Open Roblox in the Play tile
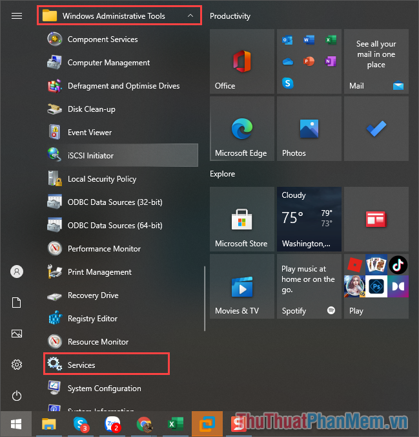Viewport: 419px width, 437px height. point(354,265)
